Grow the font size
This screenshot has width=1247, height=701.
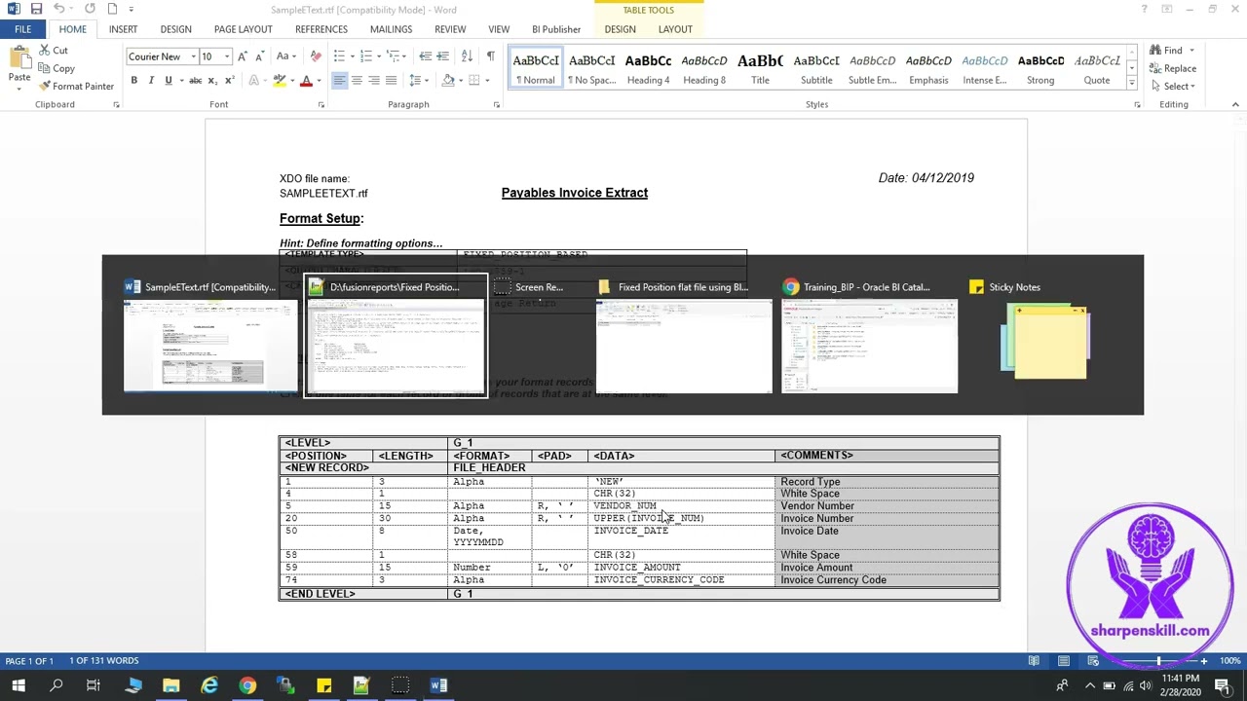243,56
